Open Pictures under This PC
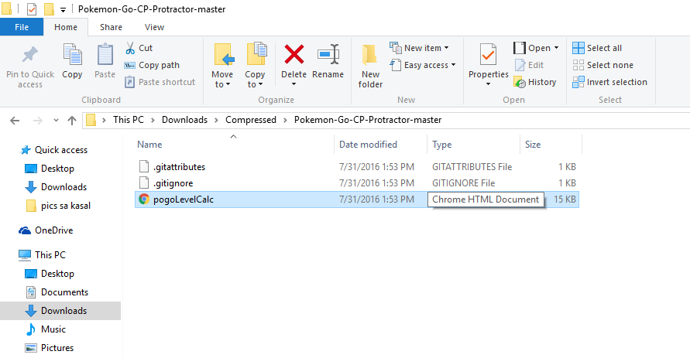690x358 pixels. pyautogui.click(x=57, y=348)
